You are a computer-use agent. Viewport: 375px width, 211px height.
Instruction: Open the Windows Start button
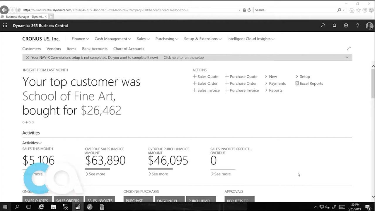pos(5,207)
